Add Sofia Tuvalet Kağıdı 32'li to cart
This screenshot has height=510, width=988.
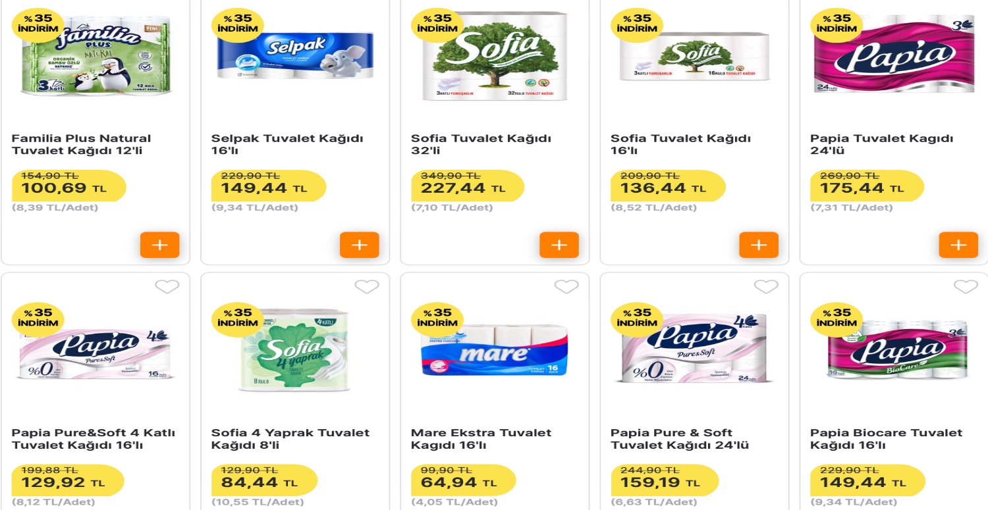[559, 244]
